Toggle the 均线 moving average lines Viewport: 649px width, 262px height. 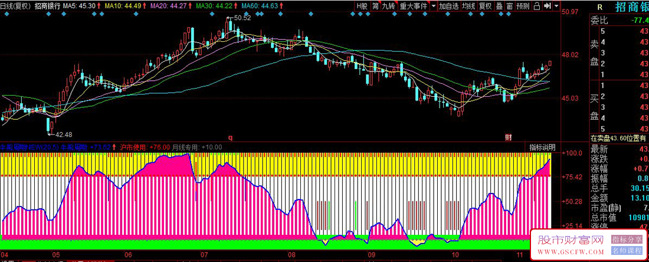[x=468, y=6]
